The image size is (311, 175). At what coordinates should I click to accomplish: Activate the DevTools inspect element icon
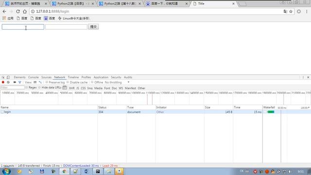pyautogui.click(x=3, y=77)
